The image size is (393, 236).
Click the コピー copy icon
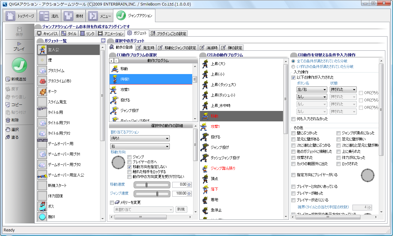[8, 104]
